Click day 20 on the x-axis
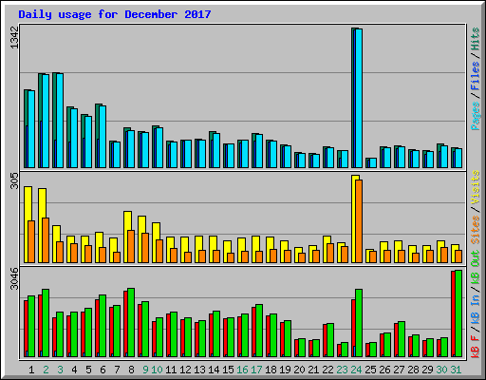Screen dimensions: 486x380 [x=299, y=370]
